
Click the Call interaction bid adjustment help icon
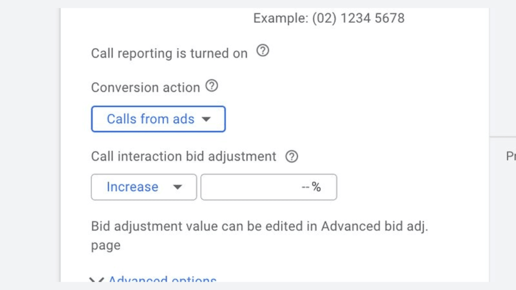[291, 157]
